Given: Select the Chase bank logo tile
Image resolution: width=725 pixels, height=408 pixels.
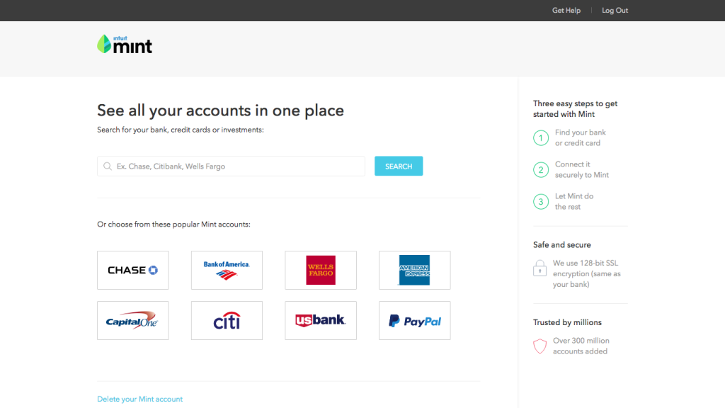Looking at the screenshot, I should 132,270.
